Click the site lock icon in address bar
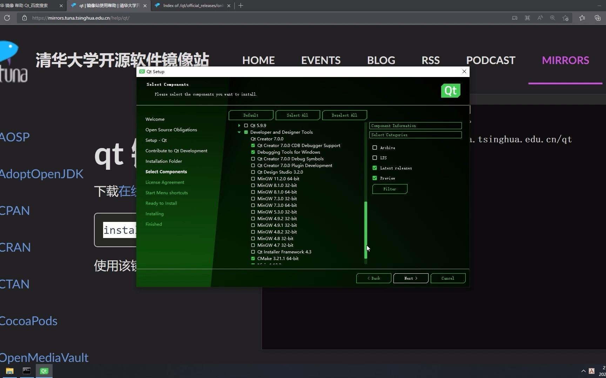606x378 pixels. point(25,18)
